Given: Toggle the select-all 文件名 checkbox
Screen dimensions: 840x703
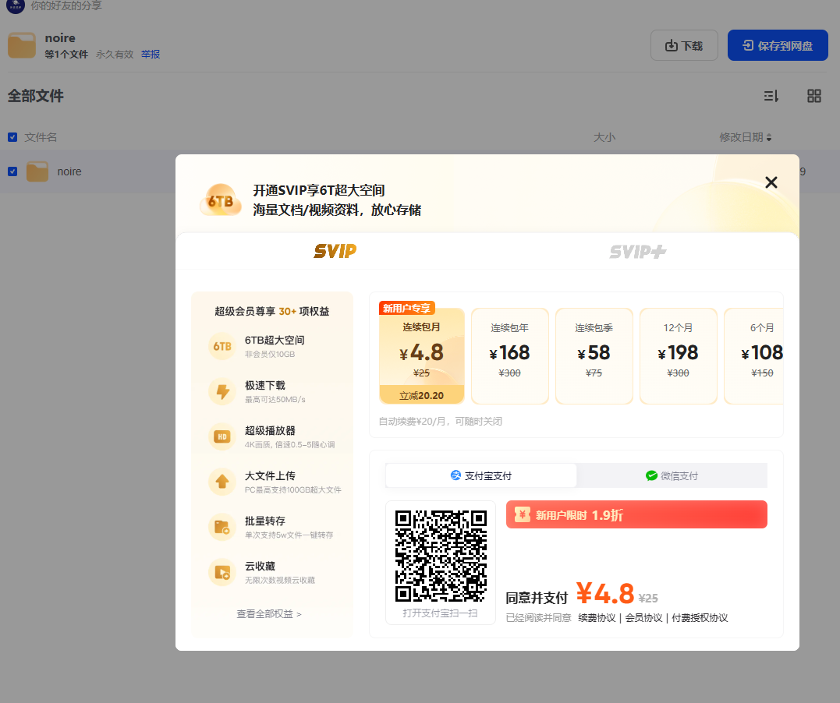Looking at the screenshot, I should click(12, 137).
